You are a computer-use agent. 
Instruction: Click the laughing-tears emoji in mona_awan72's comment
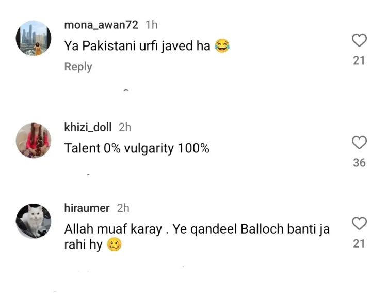222,46
